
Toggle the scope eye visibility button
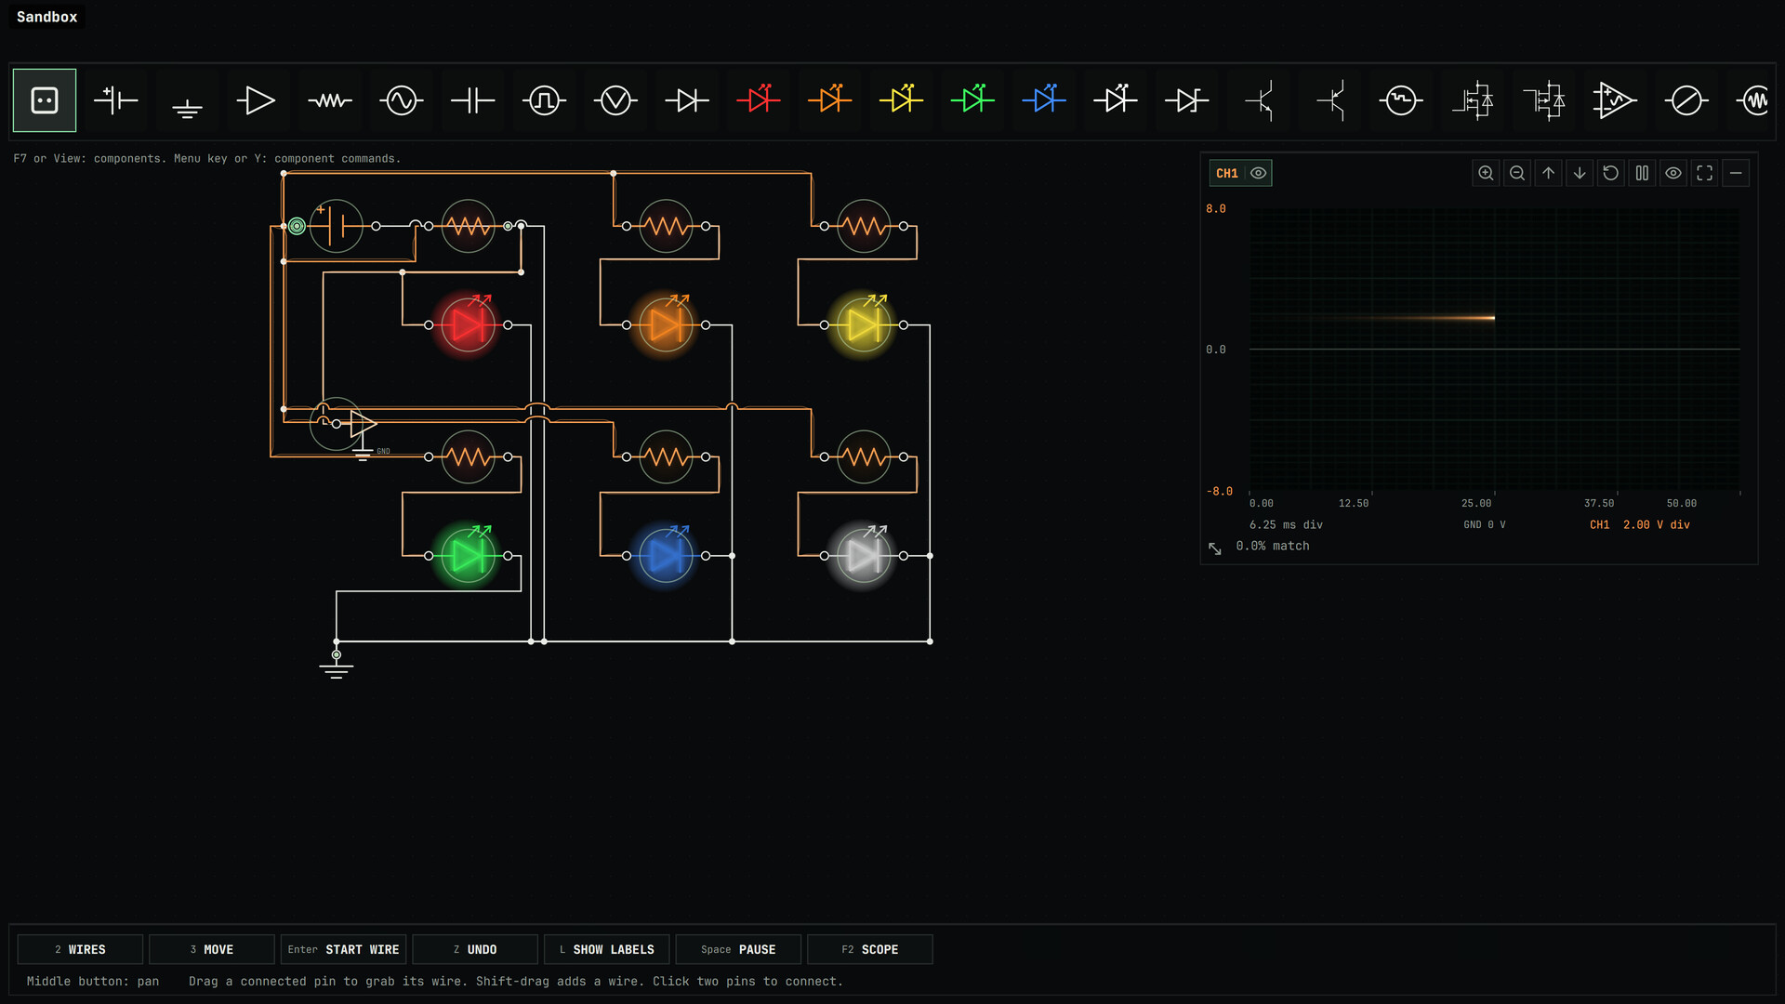point(1673,173)
